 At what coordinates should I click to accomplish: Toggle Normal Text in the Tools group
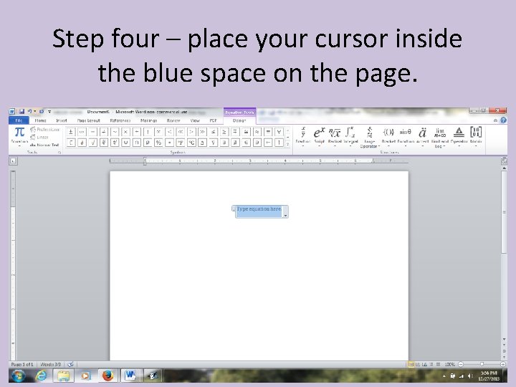pos(44,145)
